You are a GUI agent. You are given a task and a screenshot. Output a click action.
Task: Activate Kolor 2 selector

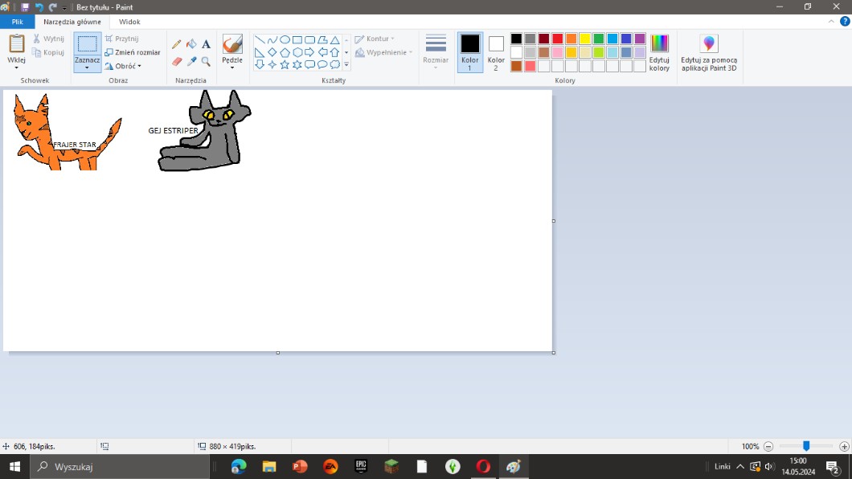tap(496, 52)
